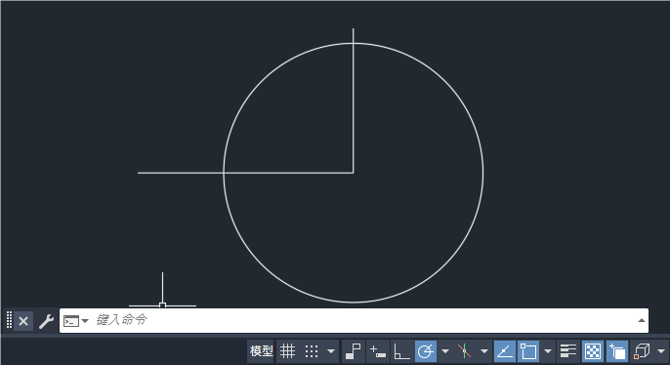Viewport: 670px width, 365px height.
Task: Open polar tracking angle dropdown
Action: click(445, 351)
